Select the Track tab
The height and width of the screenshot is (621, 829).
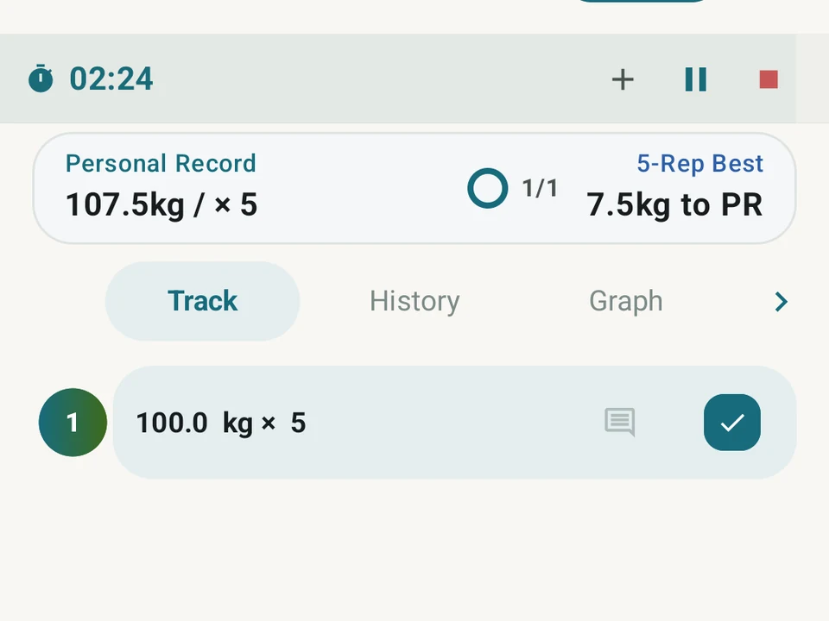pos(202,301)
